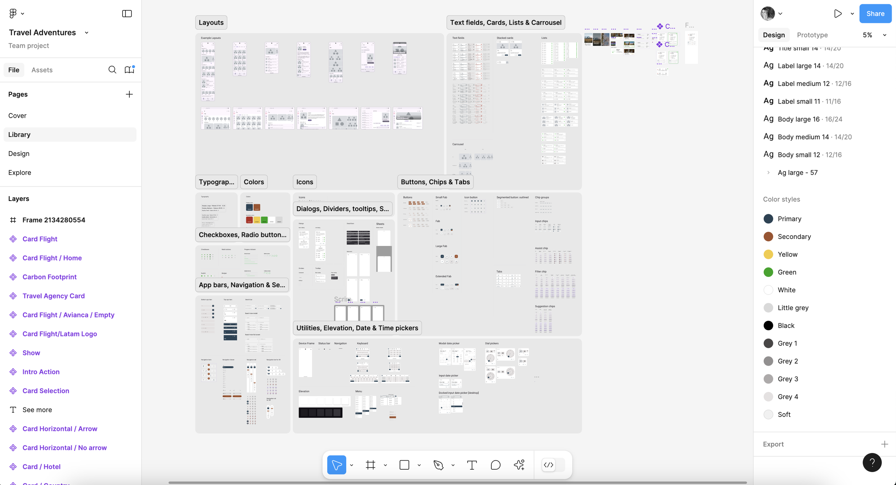Select the Rectangle shape tool
Viewport: 896px width, 485px height.
pyautogui.click(x=404, y=465)
